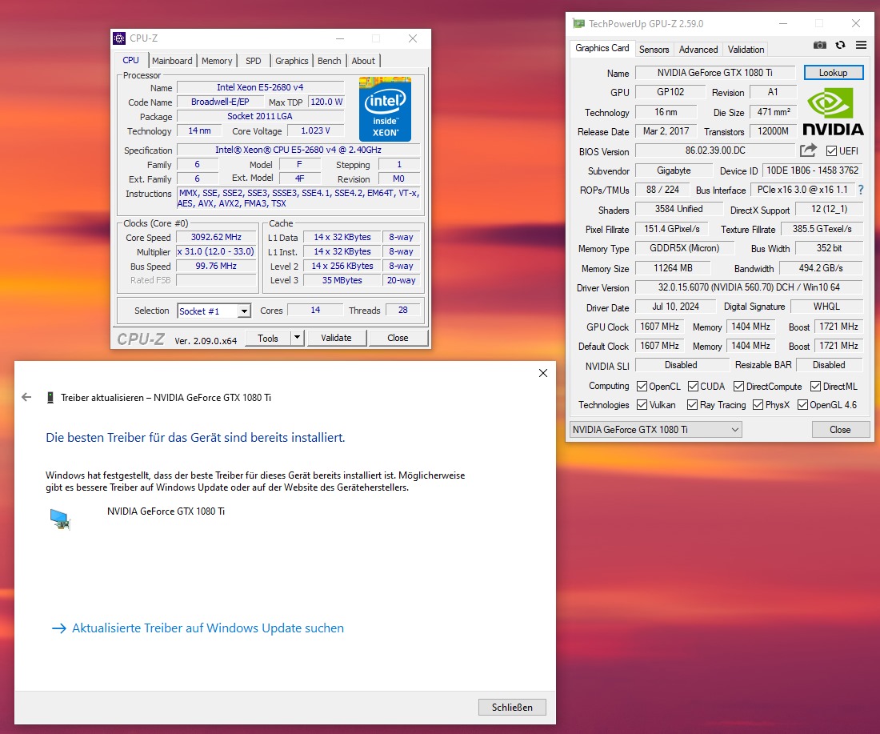The width and height of the screenshot is (880, 734).
Task: Click the Schließen button
Action: tap(512, 707)
